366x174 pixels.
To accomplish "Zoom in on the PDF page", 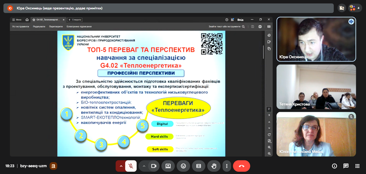I will pos(269,147).
